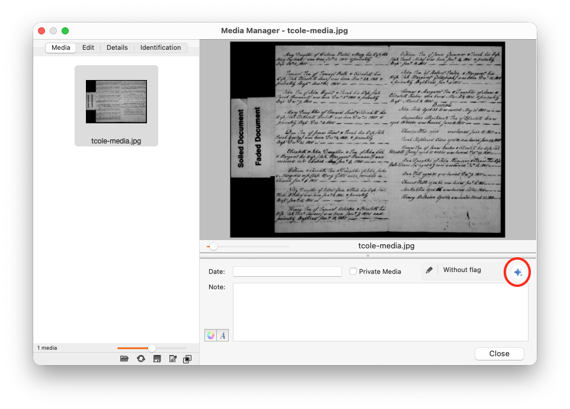Click the thumbnail size slider handle
Viewport: 570px width, 409px height.
click(152, 348)
